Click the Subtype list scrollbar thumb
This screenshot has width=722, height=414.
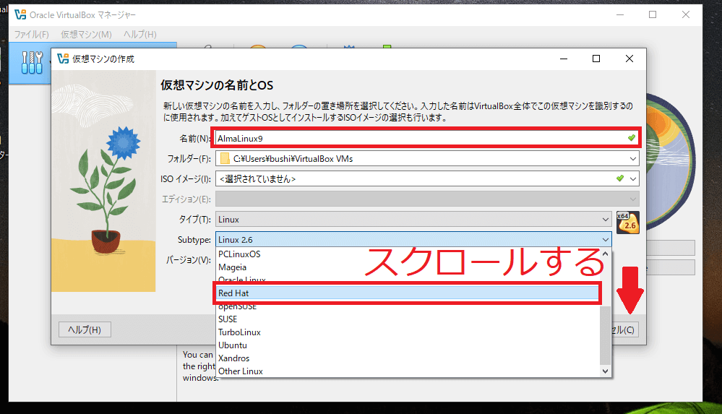[x=606, y=335]
